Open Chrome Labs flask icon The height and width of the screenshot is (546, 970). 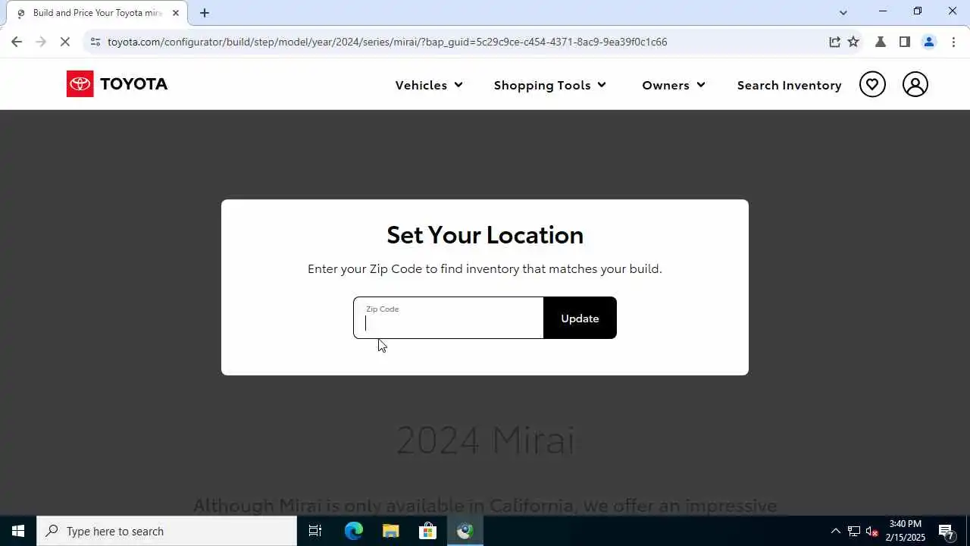click(x=881, y=42)
